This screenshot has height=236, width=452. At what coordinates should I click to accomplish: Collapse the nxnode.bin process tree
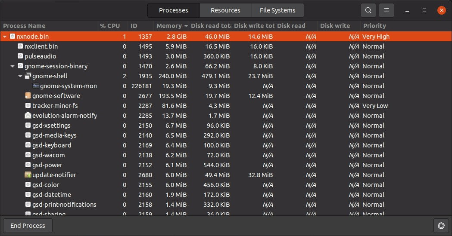[5, 37]
